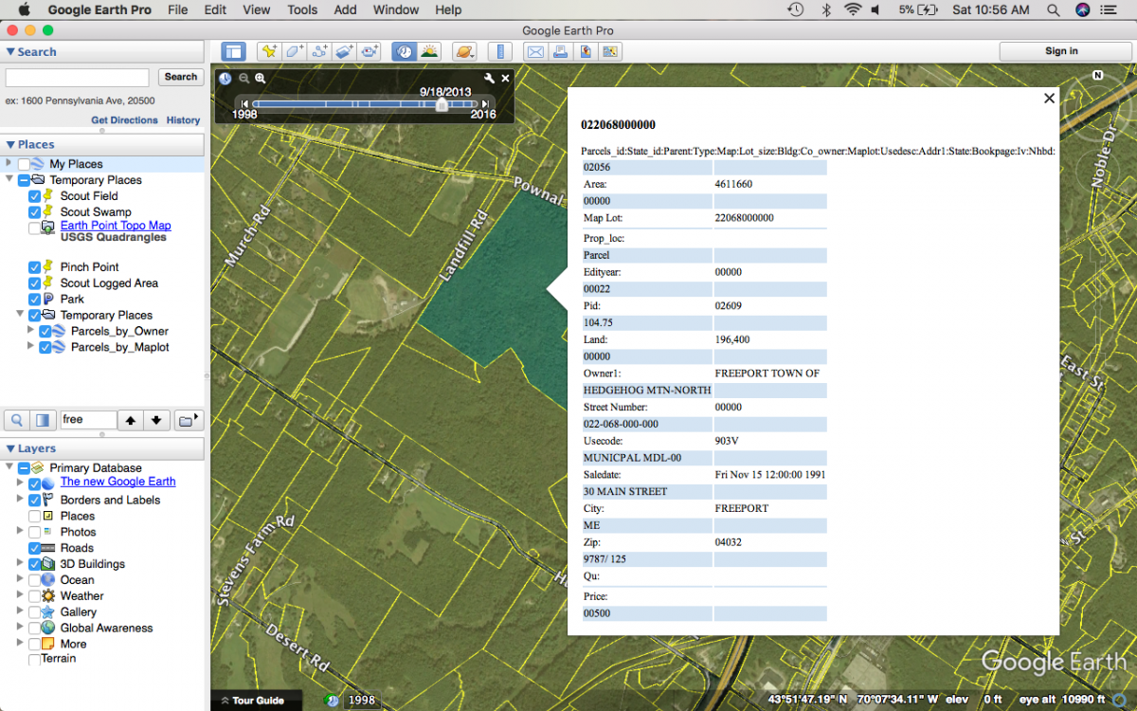Open the Get Directions link

click(x=124, y=120)
